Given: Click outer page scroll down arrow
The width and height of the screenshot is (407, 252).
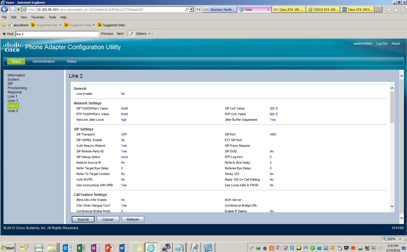Looking at the screenshot, I should (x=402, y=218).
